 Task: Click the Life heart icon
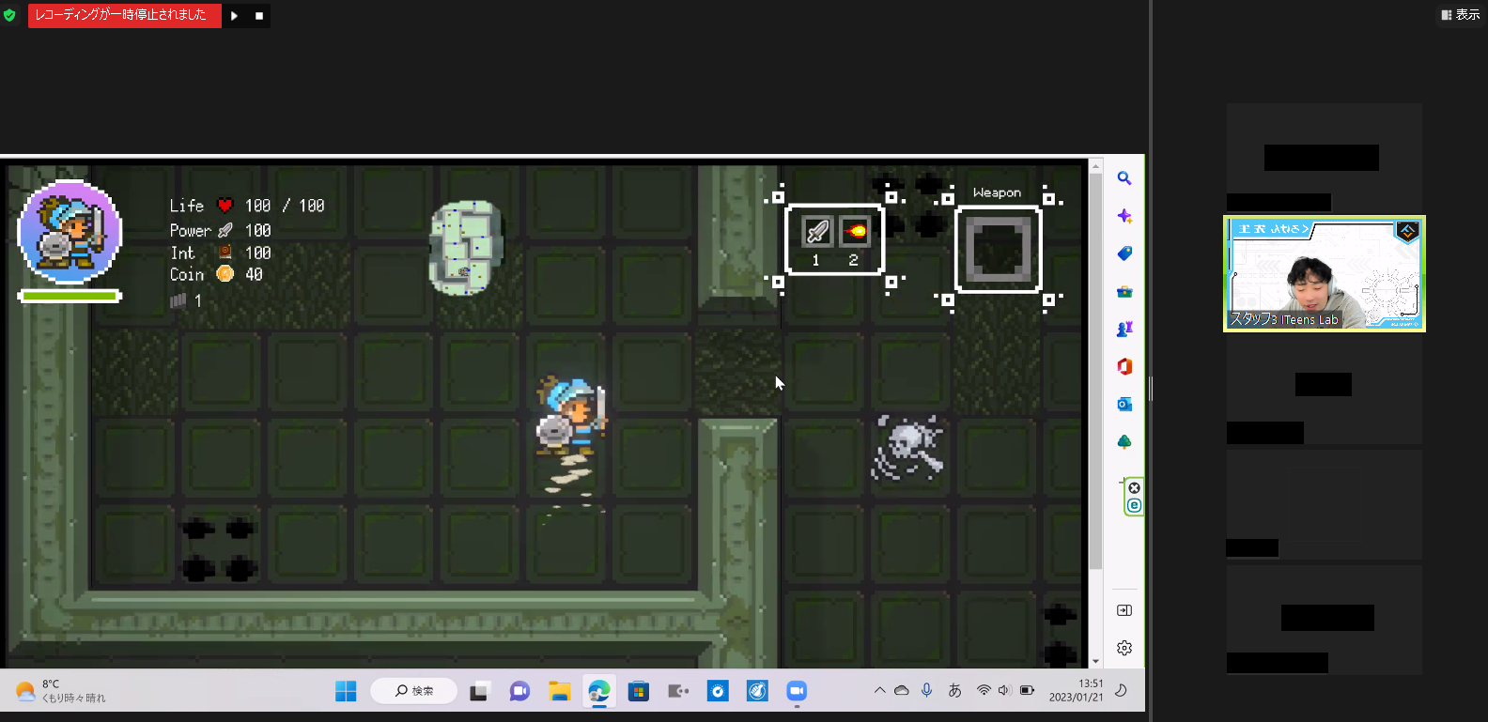click(225, 206)
